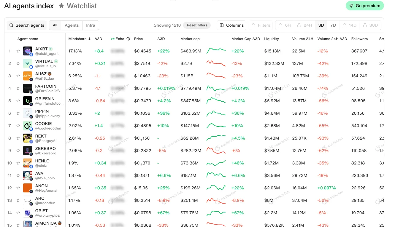Click the verified badge next to VIRTUAL
This screenshot has height=227, width=395.
point(56,61)
